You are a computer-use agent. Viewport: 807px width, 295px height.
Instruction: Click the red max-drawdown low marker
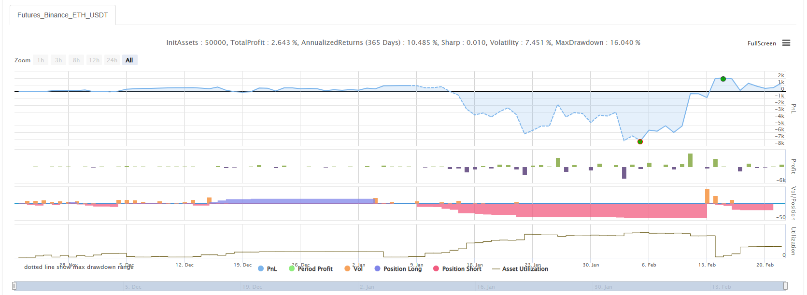tap(640, 142)
